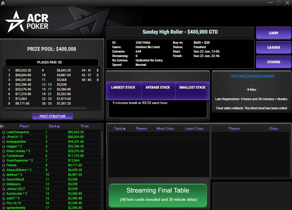The height and width of the screenshot is (210, 292).
Task: Open the Lobby
Action: pos(273,33)
